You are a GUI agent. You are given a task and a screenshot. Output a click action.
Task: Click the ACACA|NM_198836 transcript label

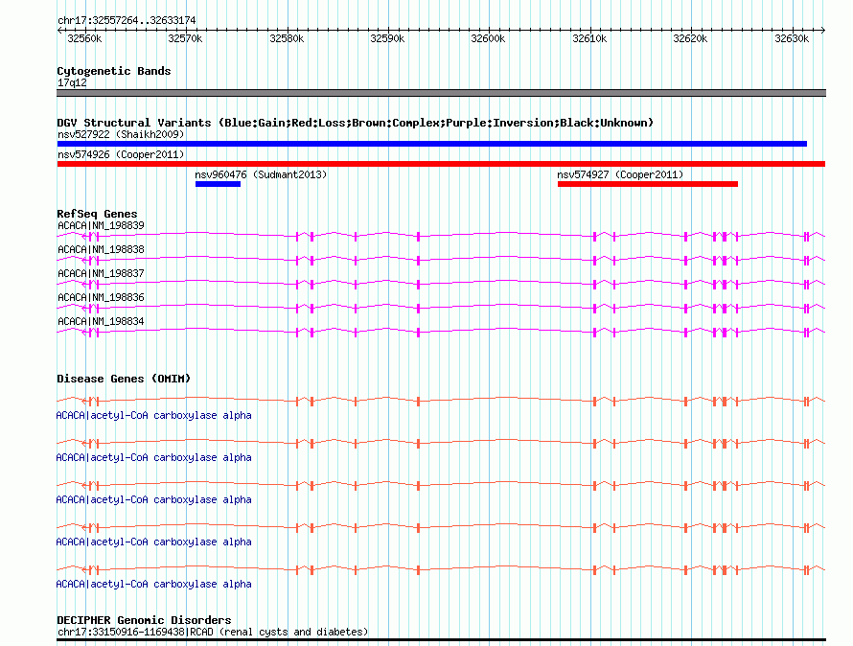(101, 297)
